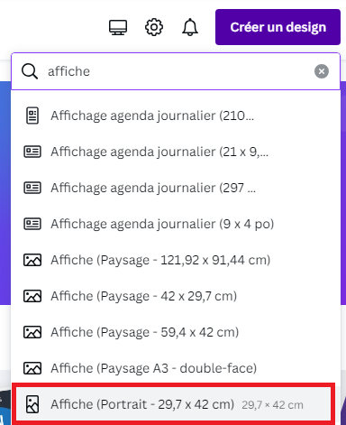Viewport: 346px width, 425px height.
Task: Select Affichage agenda journalier (21 x 9,… result
Action: (x=176, y=152)
